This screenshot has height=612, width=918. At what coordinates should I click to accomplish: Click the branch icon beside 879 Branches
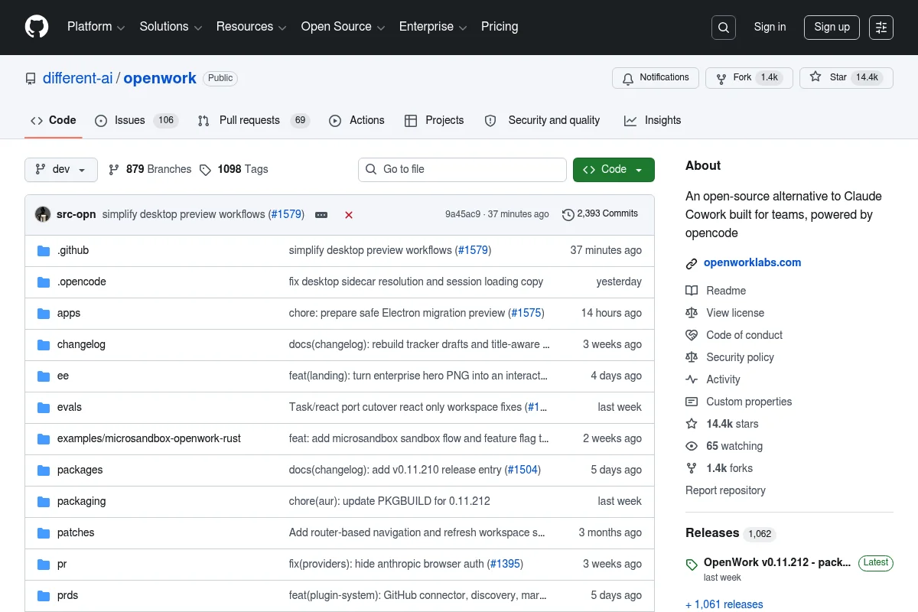[x=114, y=170]
